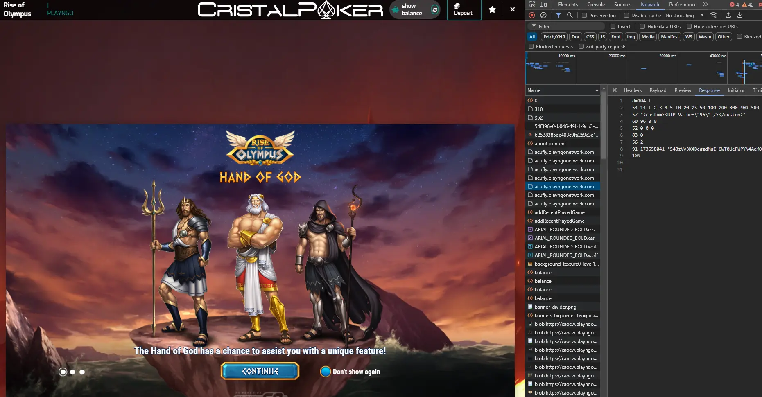Screen dimensions: 762x397
Task: Select the banners_big?order_by request
Action: 563,315
